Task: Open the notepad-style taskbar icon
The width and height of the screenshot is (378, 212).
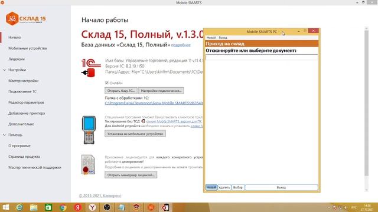Action: 122,207
